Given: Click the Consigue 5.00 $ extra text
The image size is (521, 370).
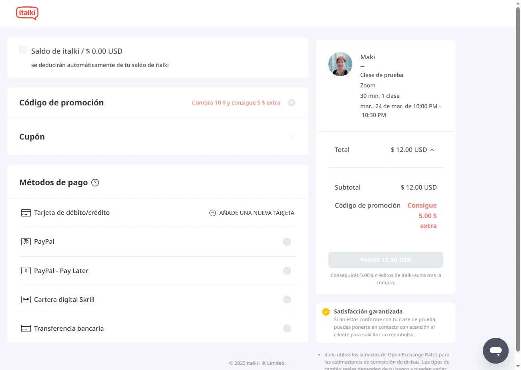Looking at the screenshot, I should [x=422, y=216].
